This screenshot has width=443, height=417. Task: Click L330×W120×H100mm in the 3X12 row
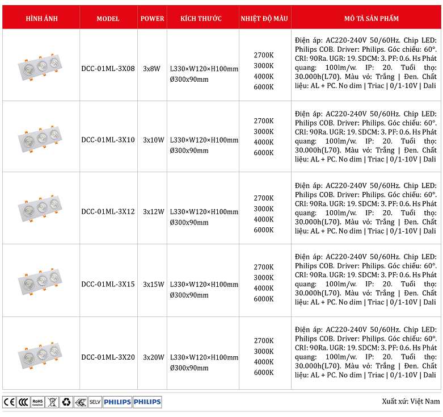click(204, 211)
